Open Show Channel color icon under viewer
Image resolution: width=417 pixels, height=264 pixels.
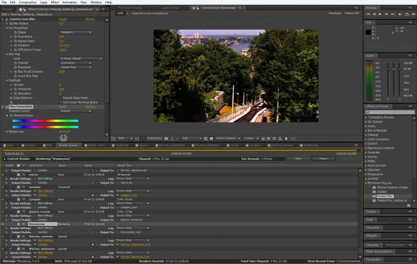tap(178, 139)
